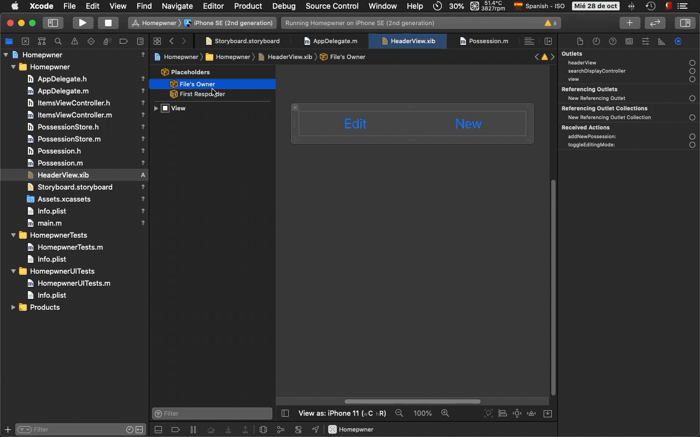This screenshot has height=437, width=700.
Task: Click the New button on canvas
Action: tap(468, 124)
